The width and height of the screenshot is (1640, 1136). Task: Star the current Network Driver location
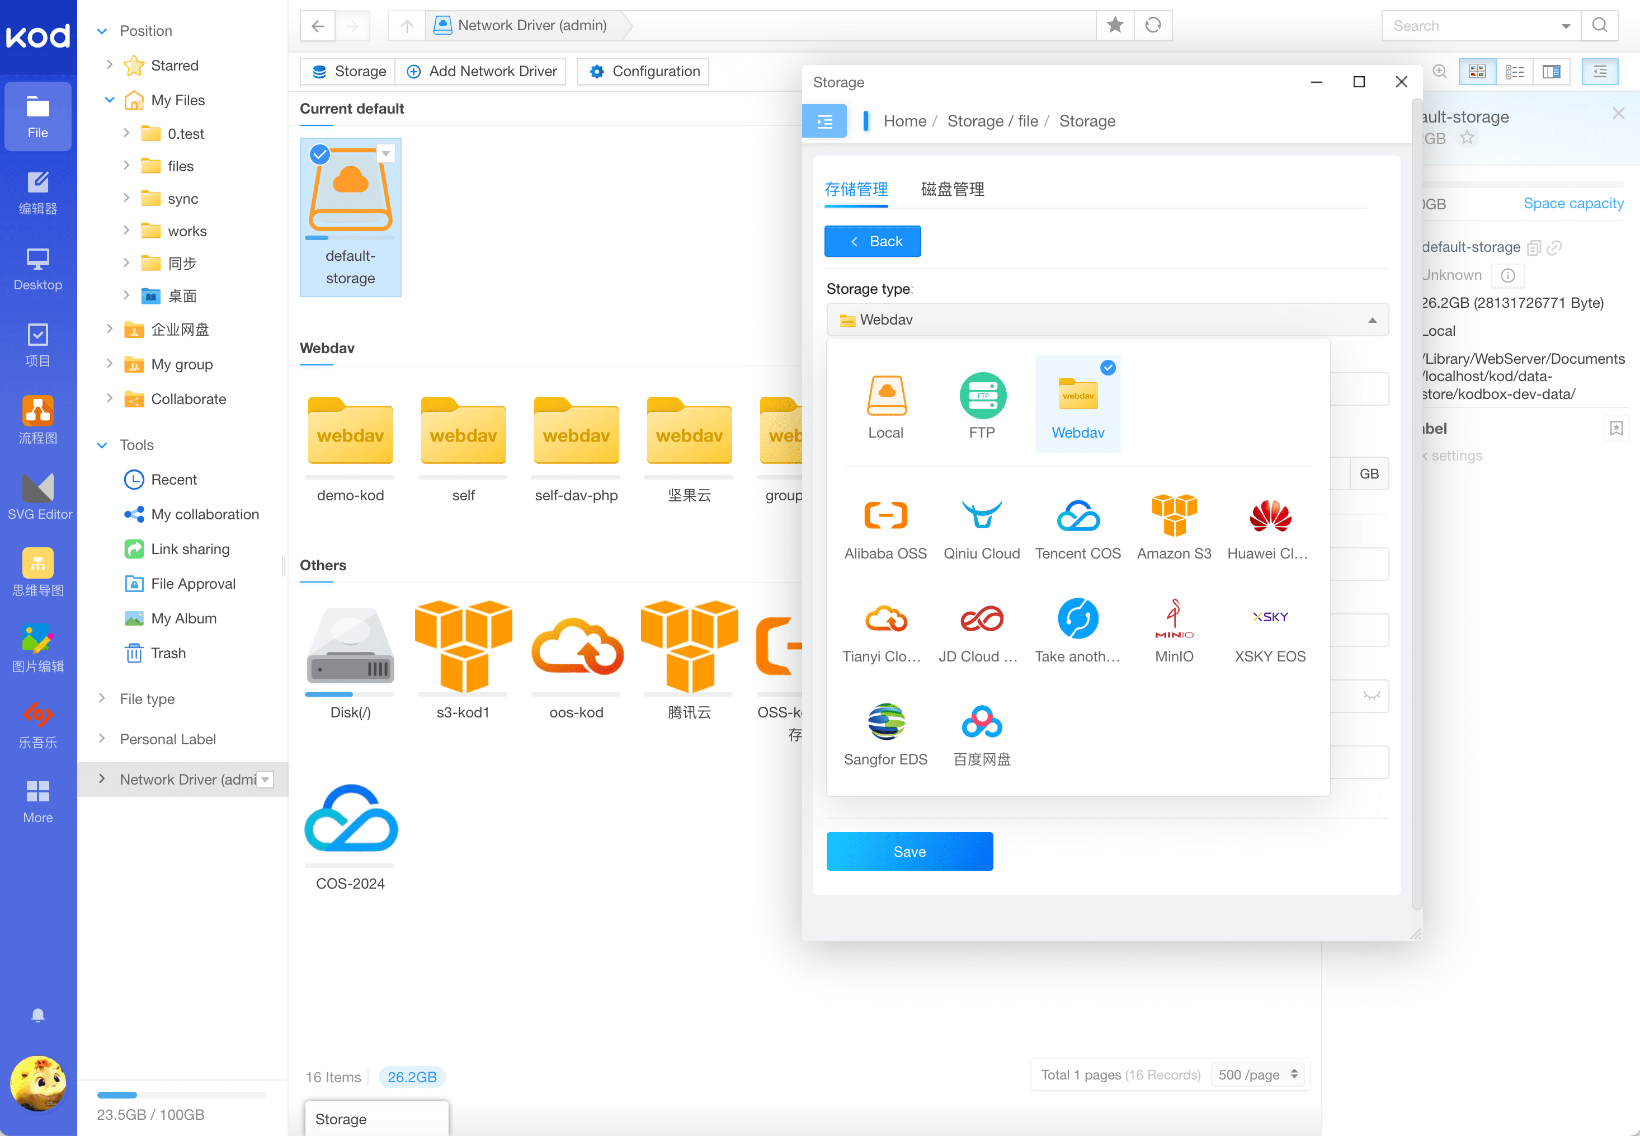(1115, 25)
